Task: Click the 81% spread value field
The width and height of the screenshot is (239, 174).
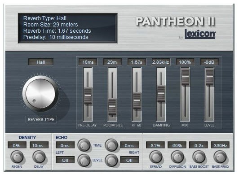Action: point(155,145)
